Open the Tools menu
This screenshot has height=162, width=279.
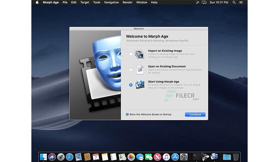[x=97, y=2]
